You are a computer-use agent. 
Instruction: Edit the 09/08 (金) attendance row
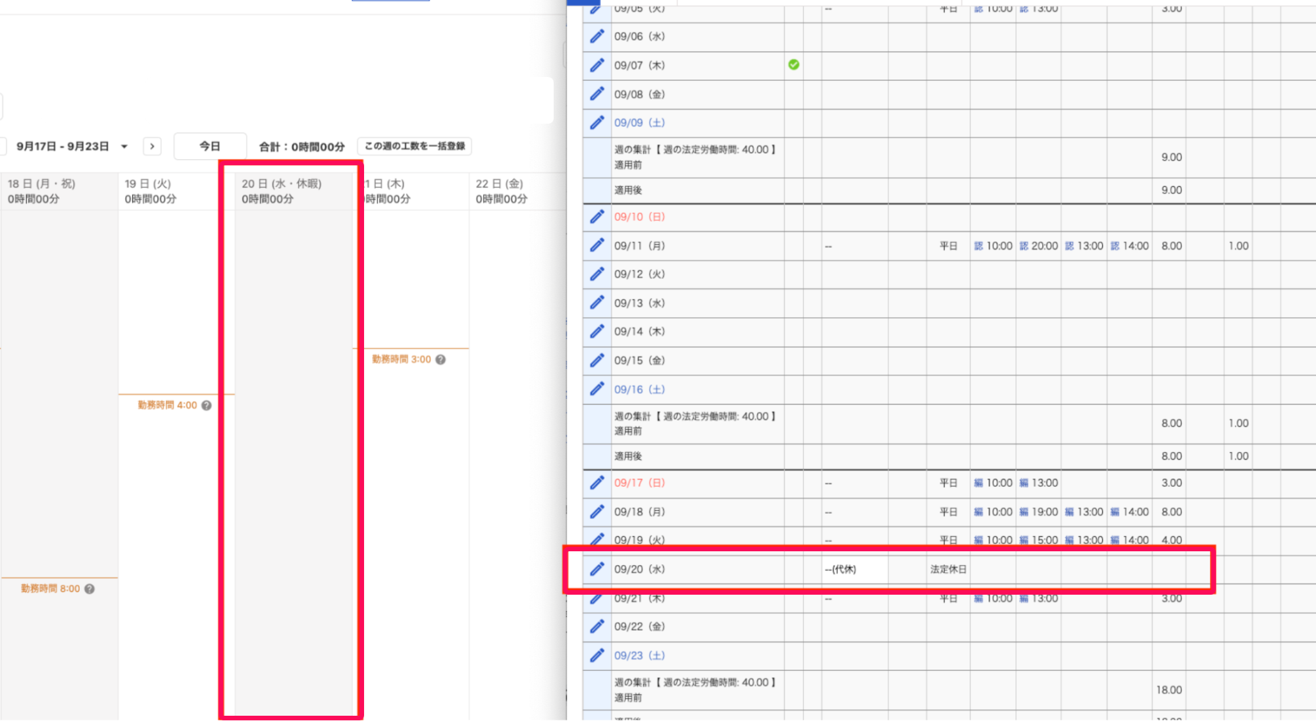(x=596, y=94)
